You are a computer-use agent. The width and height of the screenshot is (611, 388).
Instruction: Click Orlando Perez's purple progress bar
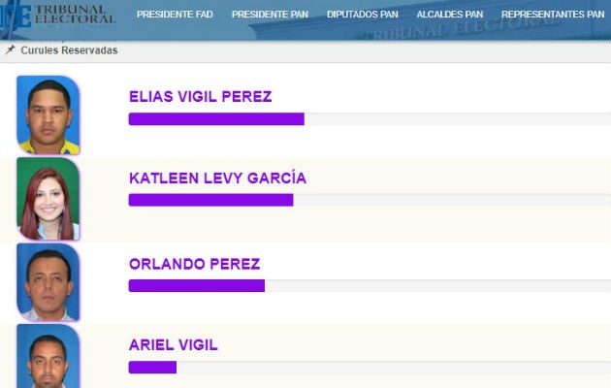pyautogui.click(x=196, y=285)
